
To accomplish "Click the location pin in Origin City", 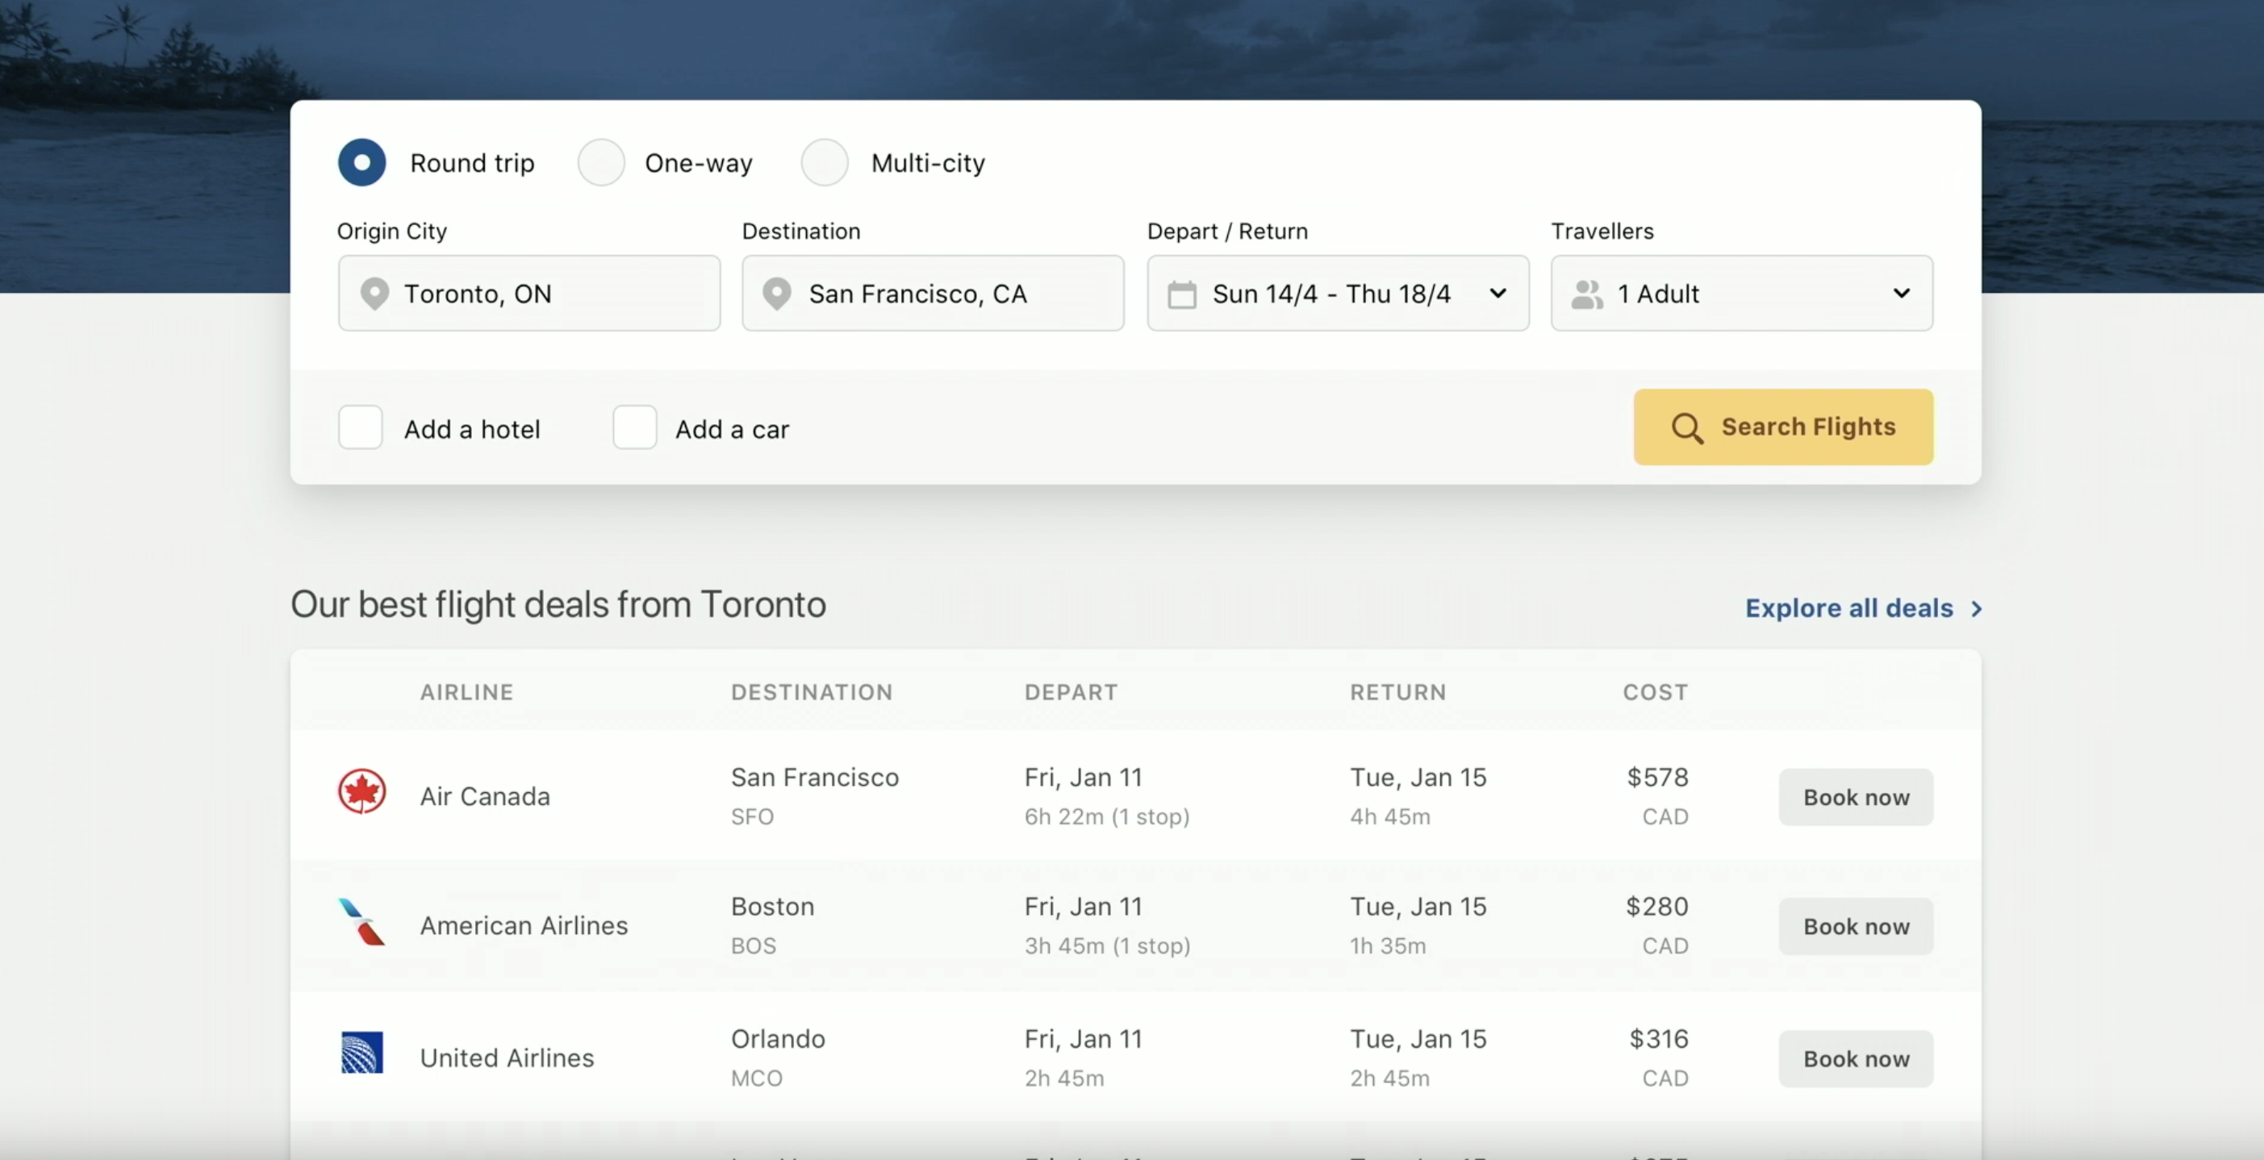I will click(x=374, y=294).
